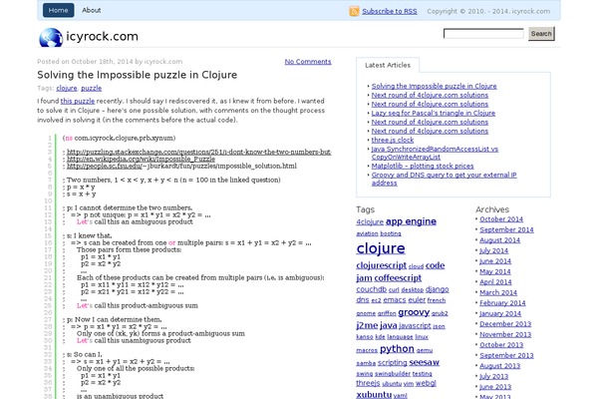Open May 2014 archive

click(x=495, y=271)
